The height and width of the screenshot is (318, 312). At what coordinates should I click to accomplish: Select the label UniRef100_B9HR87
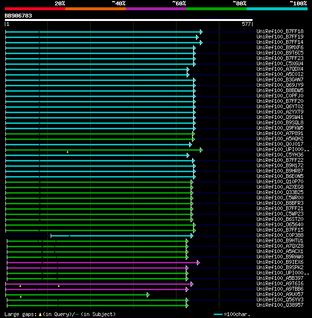coord(280,171)
